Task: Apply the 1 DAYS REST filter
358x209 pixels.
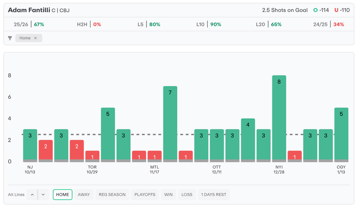Action: click(214, 195)
